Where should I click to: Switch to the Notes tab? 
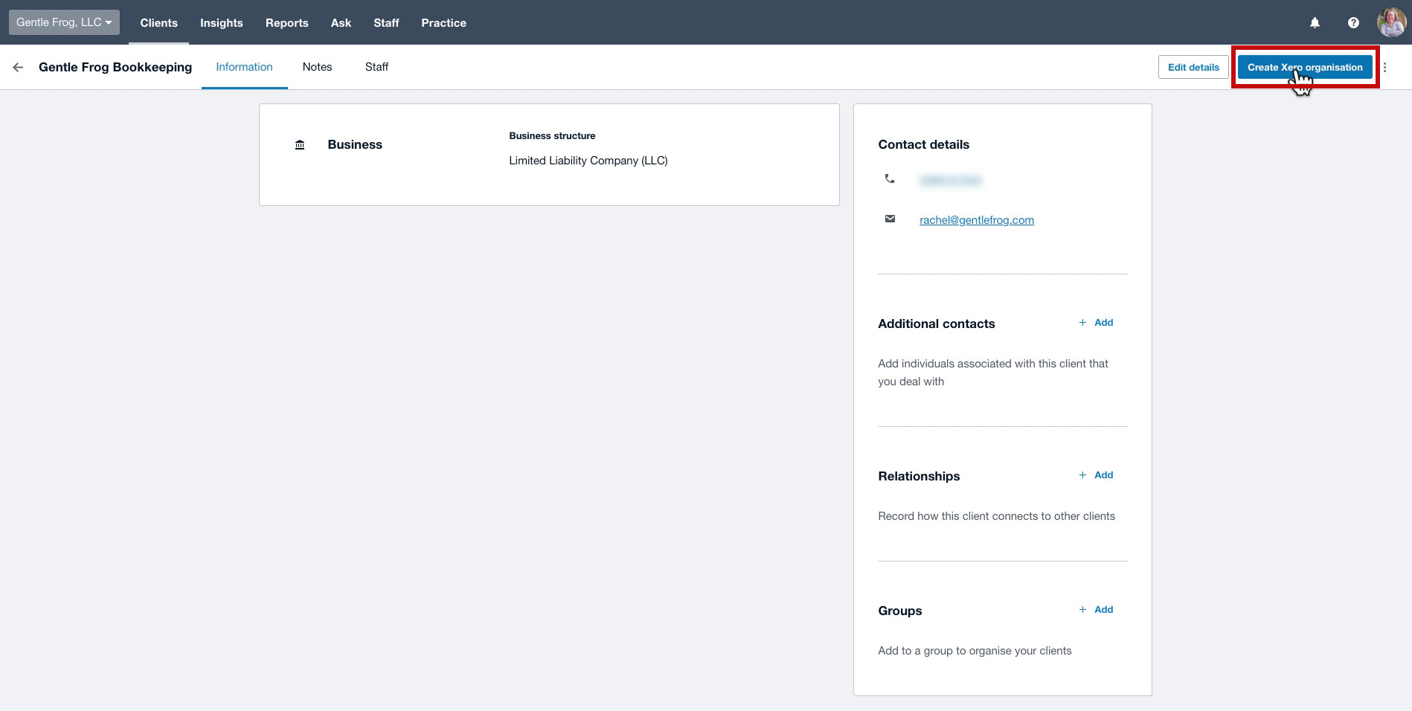point(317,67)
